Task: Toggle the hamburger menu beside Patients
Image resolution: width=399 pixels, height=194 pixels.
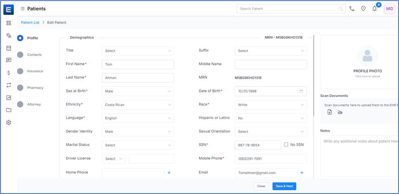Action: click(x=23, y=9)
